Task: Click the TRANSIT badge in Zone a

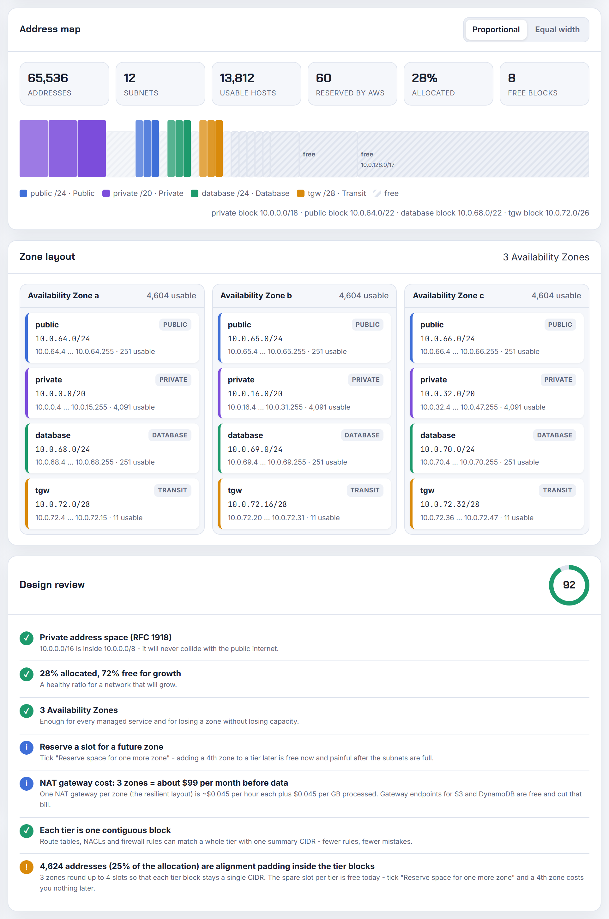Action: (x=172, y=490)
